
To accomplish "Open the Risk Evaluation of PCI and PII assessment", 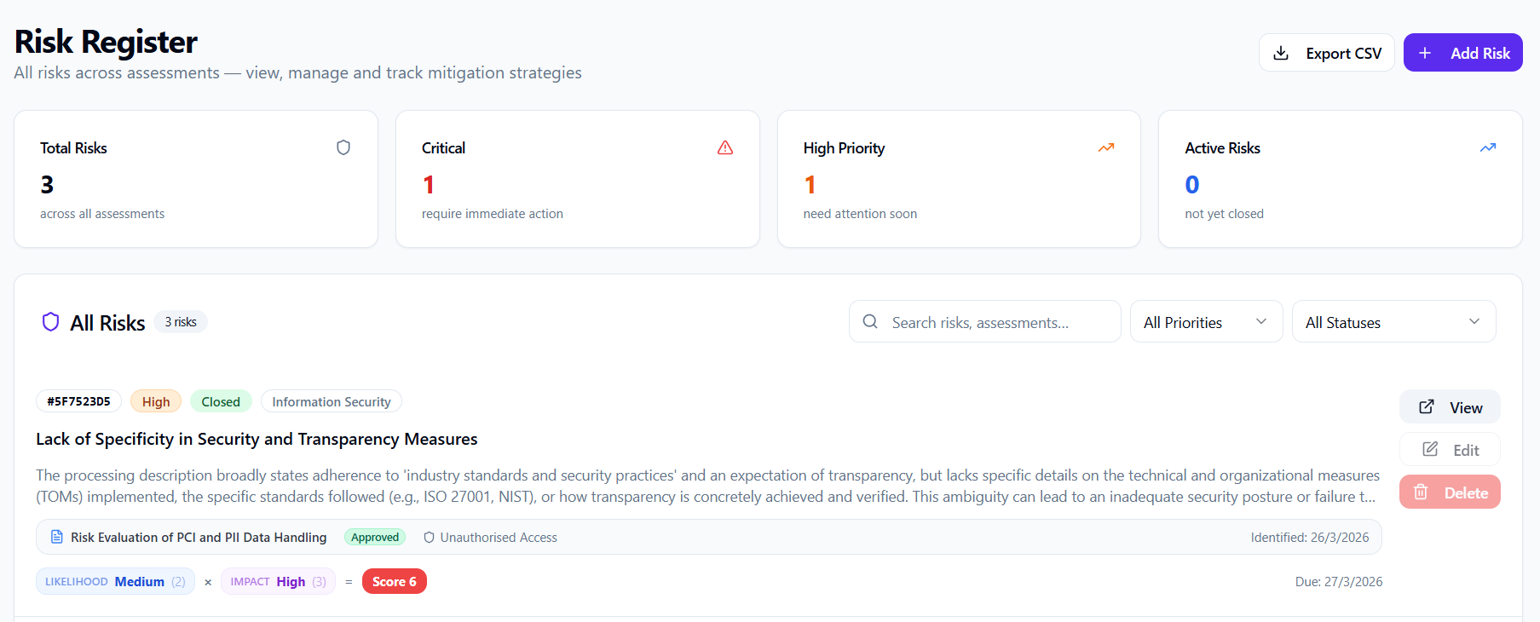I will coord(199,537).
